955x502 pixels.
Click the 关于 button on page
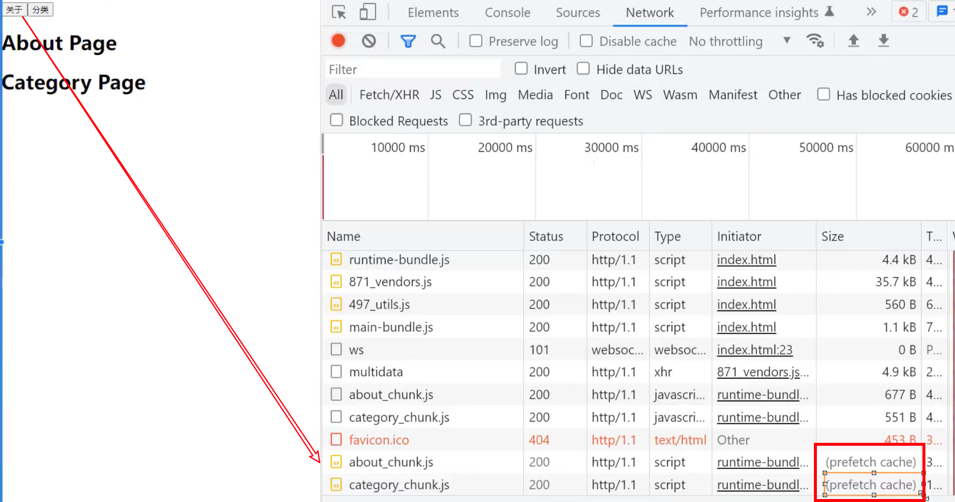click(x=14, y=9)
